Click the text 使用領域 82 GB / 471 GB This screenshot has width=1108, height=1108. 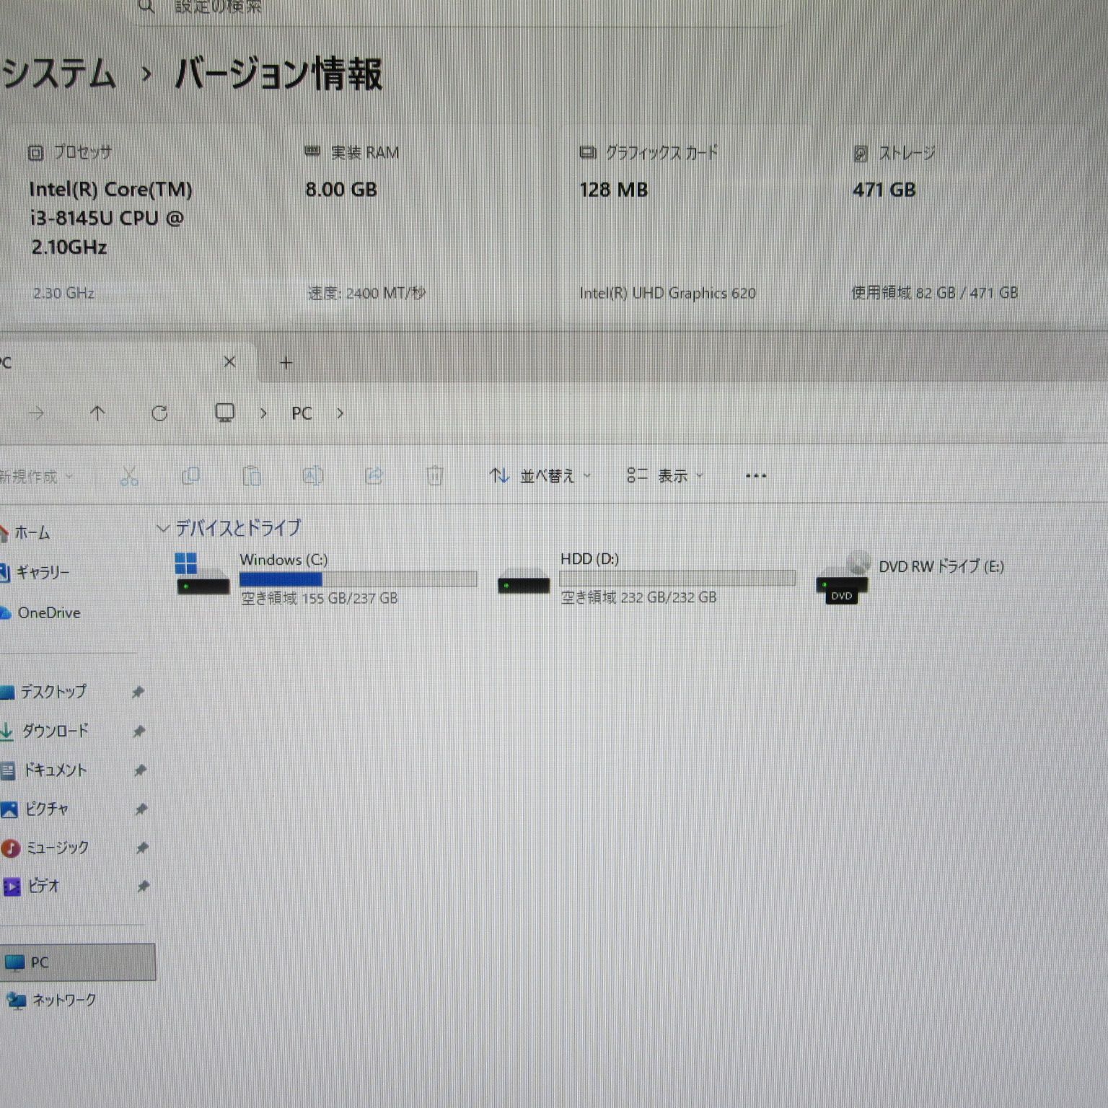pyautogui.click(x=935, y=293)
